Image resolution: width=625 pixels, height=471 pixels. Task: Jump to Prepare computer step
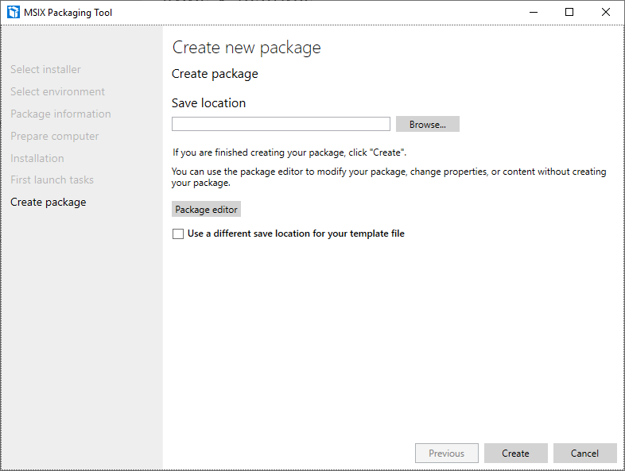(x=55, y=136)
